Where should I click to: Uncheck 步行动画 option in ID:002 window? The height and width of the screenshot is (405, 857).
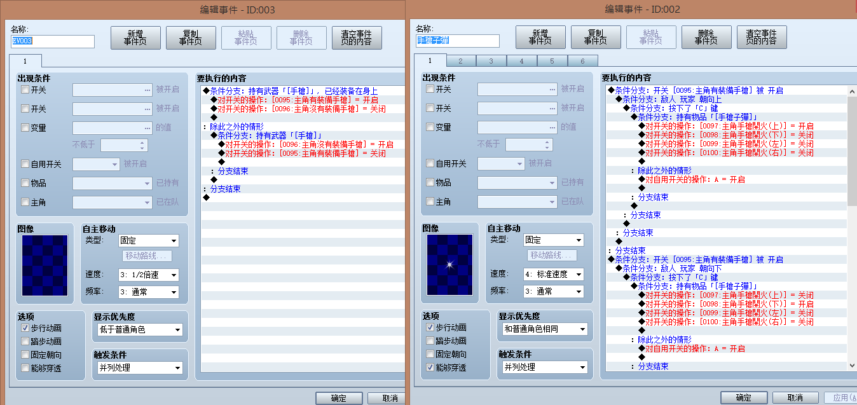pyautogui.click(x=430, y=327)
